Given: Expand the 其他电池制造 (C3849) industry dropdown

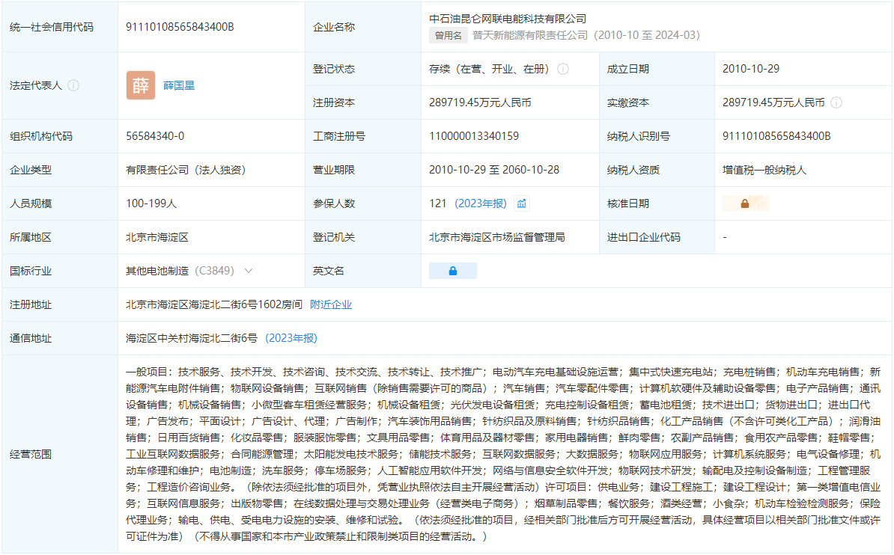Looking at the screenshot, I should coord(247,270).
